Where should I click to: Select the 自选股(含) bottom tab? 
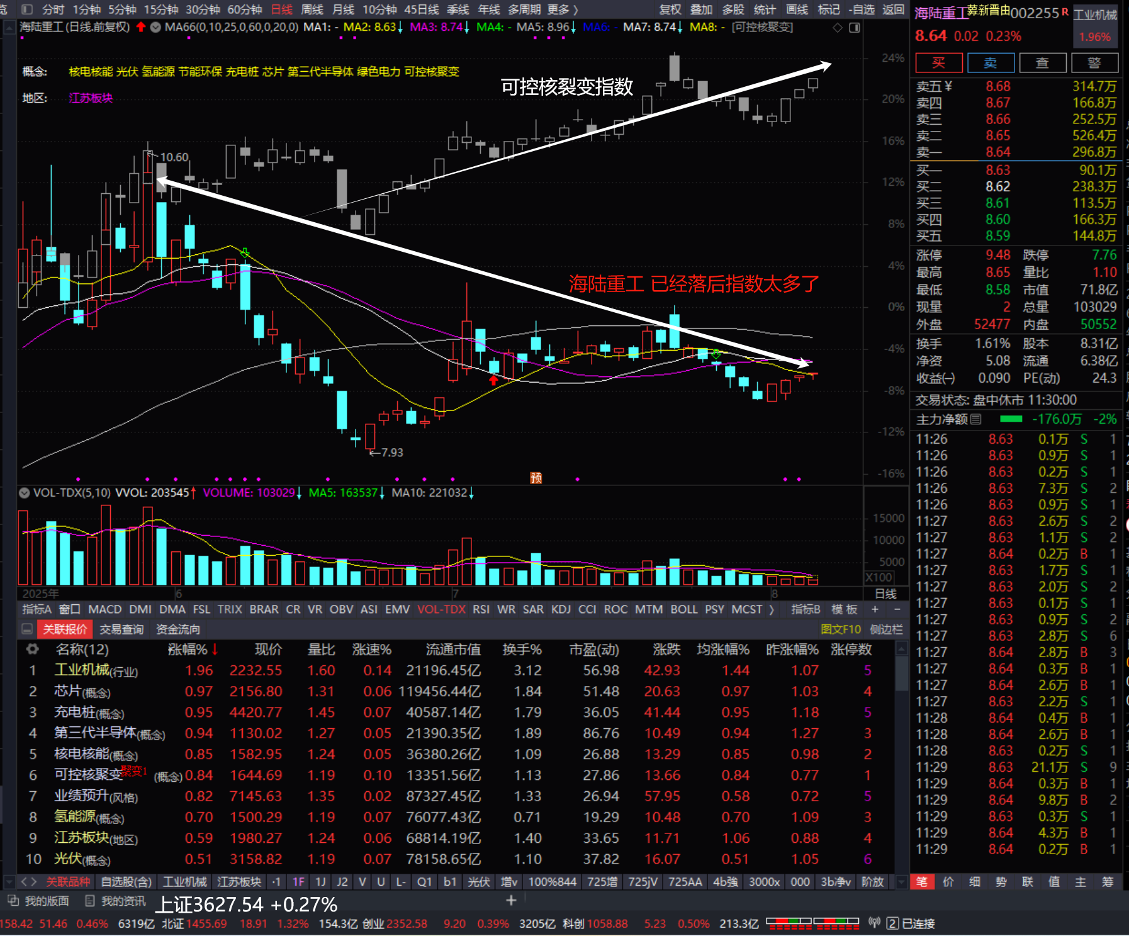click(x=126, y=882)
